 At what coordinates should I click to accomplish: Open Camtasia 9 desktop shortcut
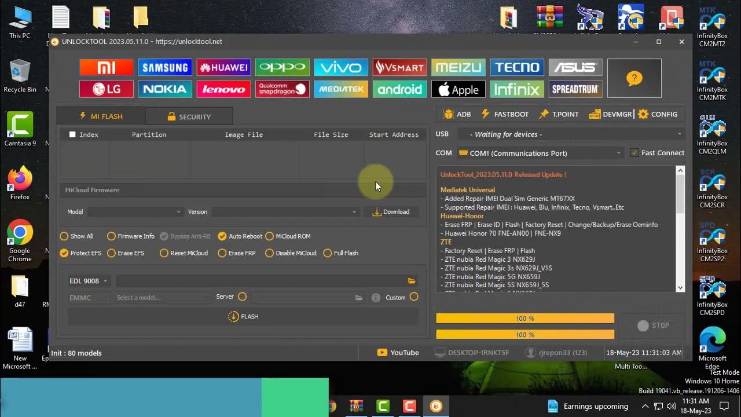pos(20,129)
